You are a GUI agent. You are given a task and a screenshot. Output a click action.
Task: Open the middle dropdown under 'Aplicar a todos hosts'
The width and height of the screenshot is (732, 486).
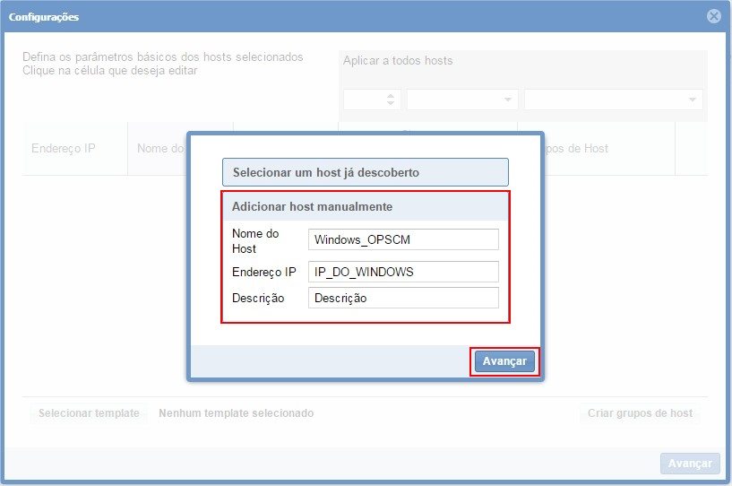point(462,100)
